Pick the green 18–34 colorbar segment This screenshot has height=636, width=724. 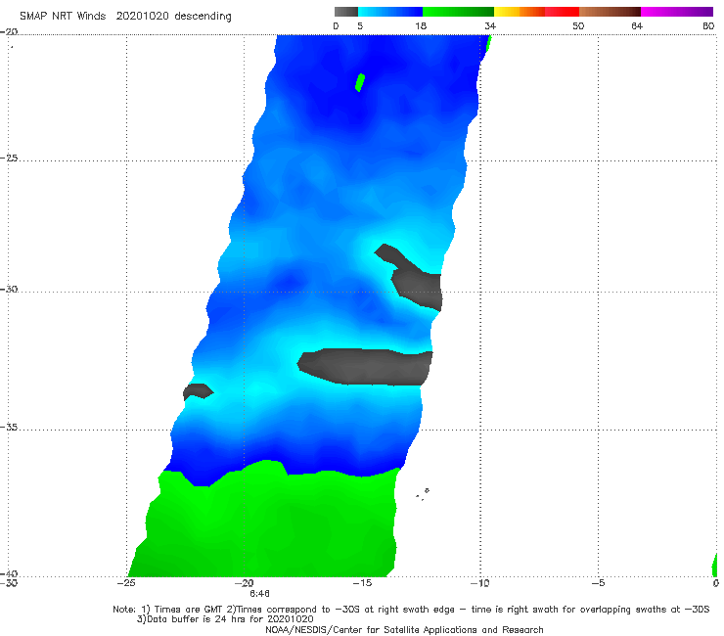click(458, 12)
